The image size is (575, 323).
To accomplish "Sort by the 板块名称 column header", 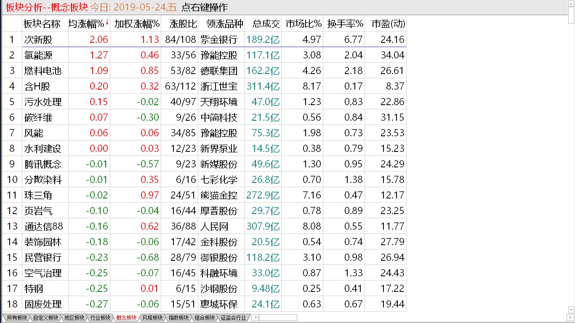I will [x=42, y=24].
